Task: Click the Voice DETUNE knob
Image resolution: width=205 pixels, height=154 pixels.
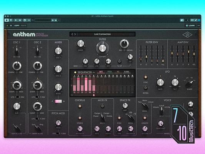Action: tap(145, 129)
